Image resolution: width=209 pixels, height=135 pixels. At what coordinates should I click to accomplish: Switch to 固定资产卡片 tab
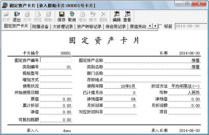point(16,26)
